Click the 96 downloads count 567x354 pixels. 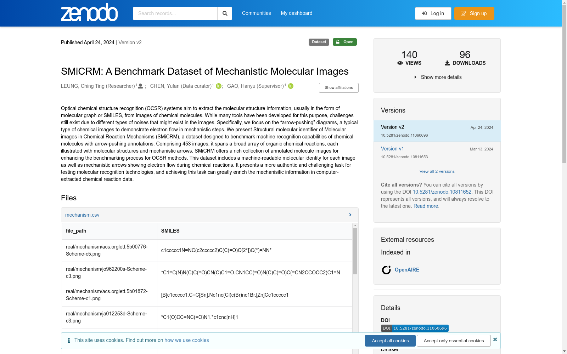pos(465,55)
